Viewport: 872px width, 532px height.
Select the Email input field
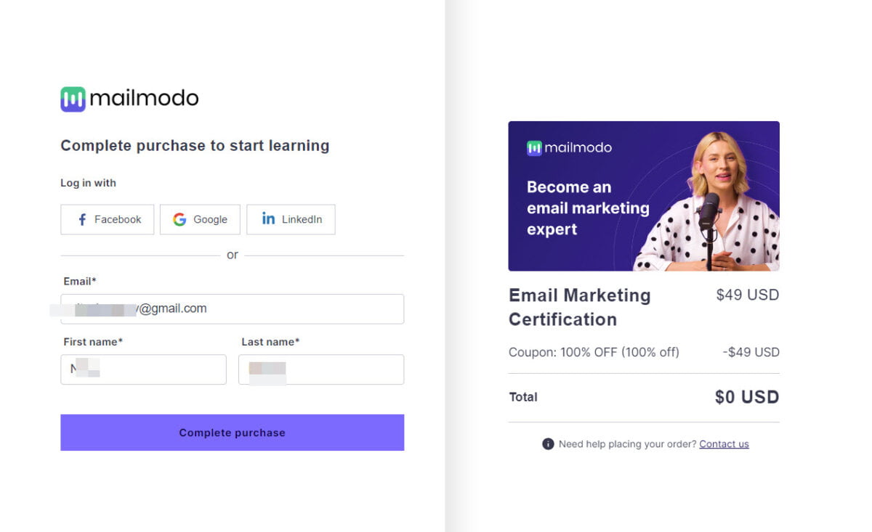point(232,308)
